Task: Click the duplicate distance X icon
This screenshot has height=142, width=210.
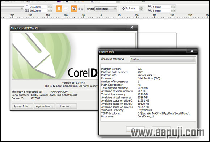Action: click(x=150, y=7)
